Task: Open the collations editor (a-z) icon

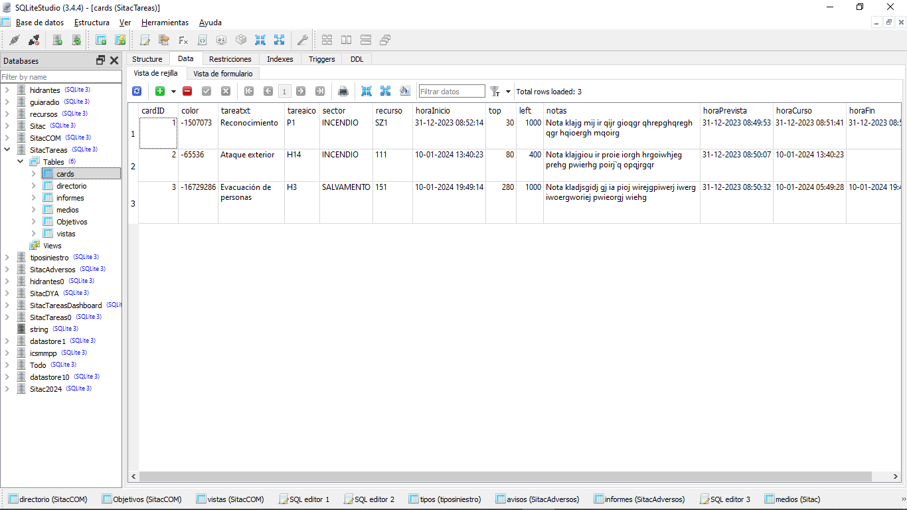Action: click(222, 40)
